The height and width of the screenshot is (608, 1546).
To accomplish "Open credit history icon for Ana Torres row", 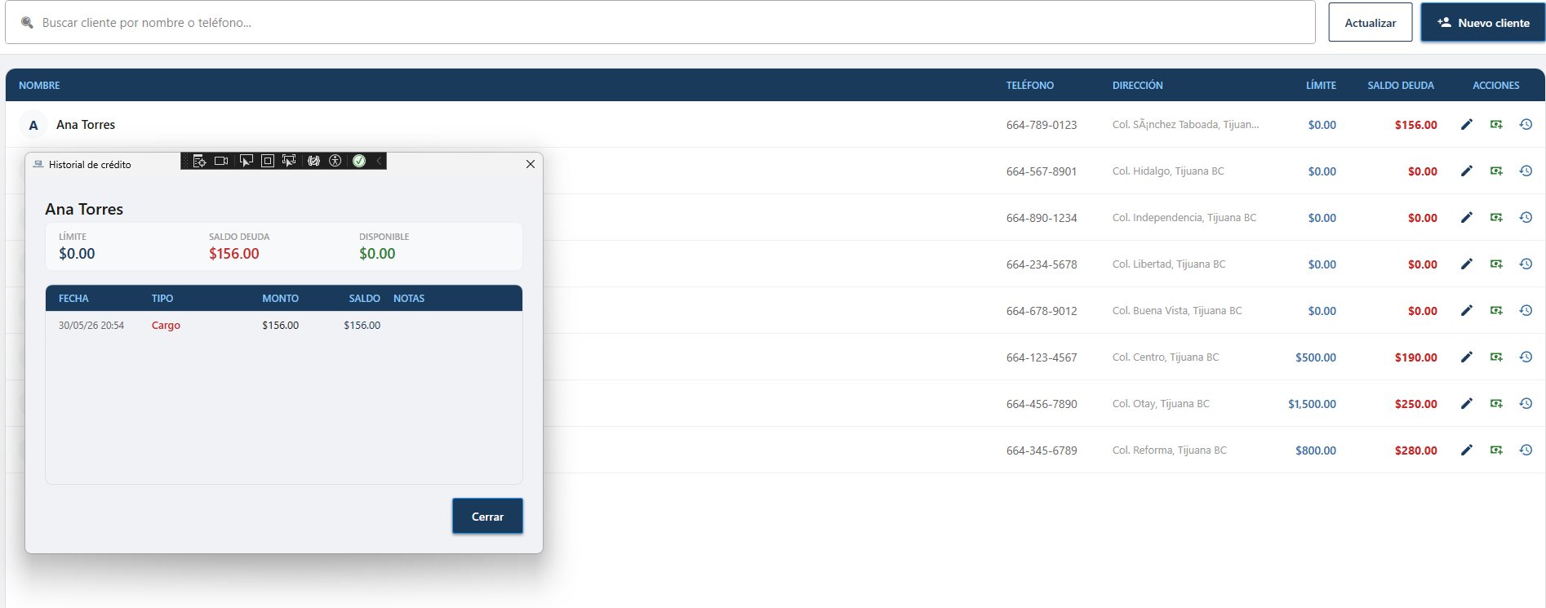I will [1526, 125].
